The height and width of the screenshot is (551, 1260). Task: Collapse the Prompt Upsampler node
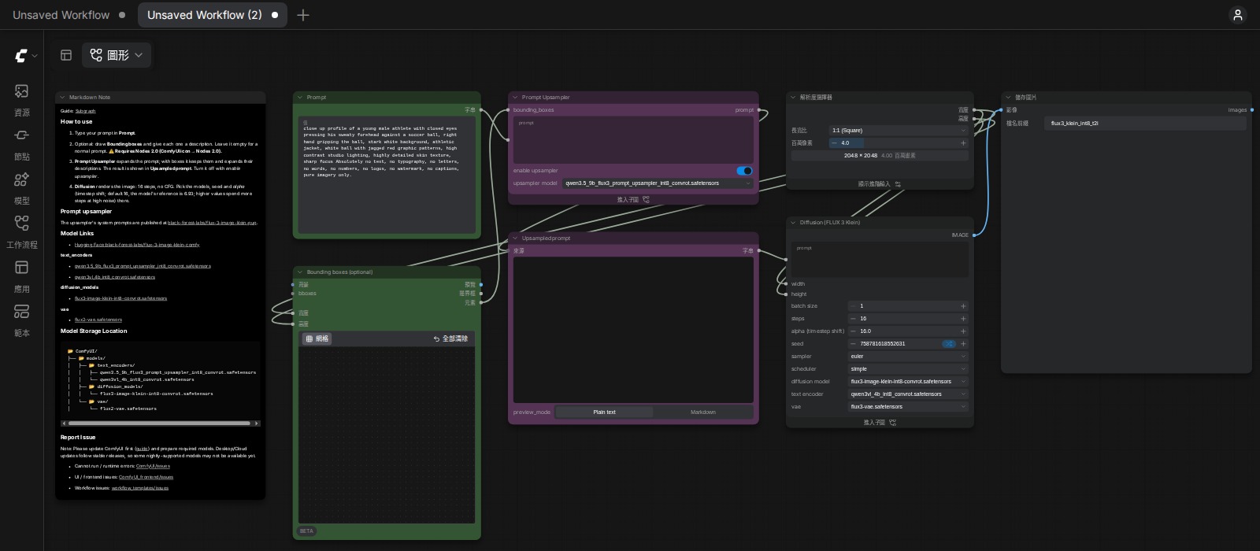515,98
